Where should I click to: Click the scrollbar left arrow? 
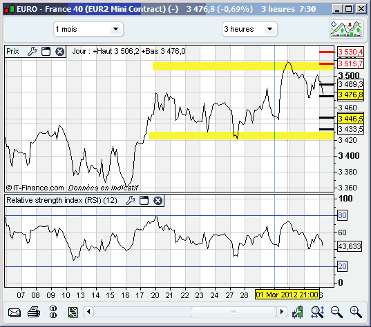(88, 312)
